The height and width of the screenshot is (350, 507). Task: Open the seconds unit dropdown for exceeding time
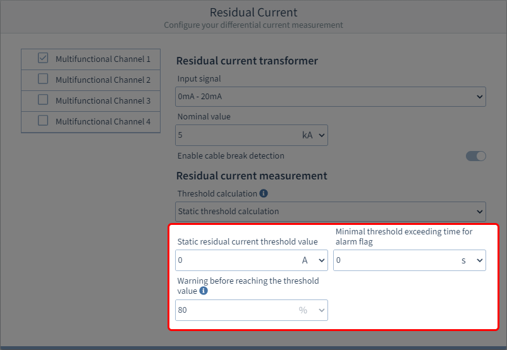pos(472,260)
